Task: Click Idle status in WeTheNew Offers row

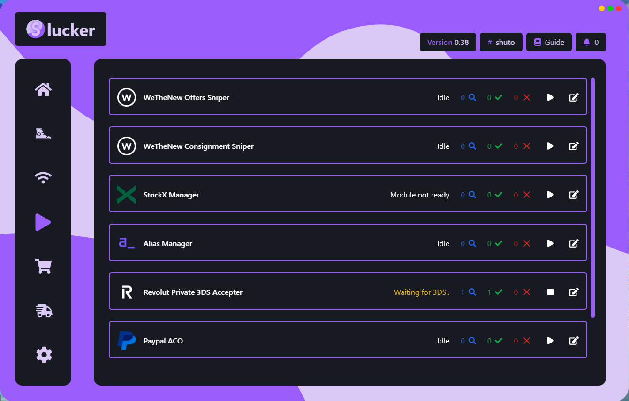Action: click(x=443, y=97)
